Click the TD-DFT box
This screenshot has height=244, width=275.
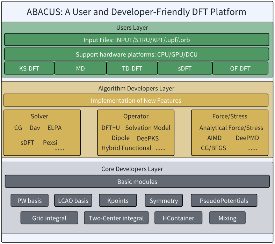click(132, 68)
